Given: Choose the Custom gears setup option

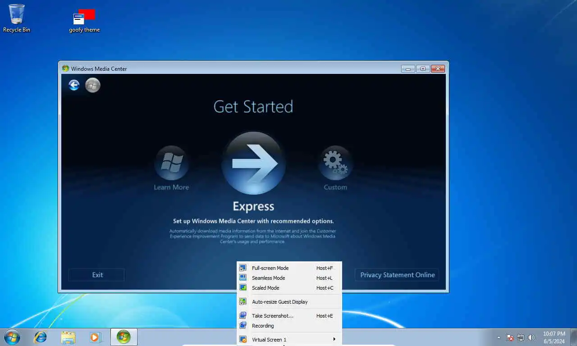Looking at the screenshot, I should coord(335,163).
